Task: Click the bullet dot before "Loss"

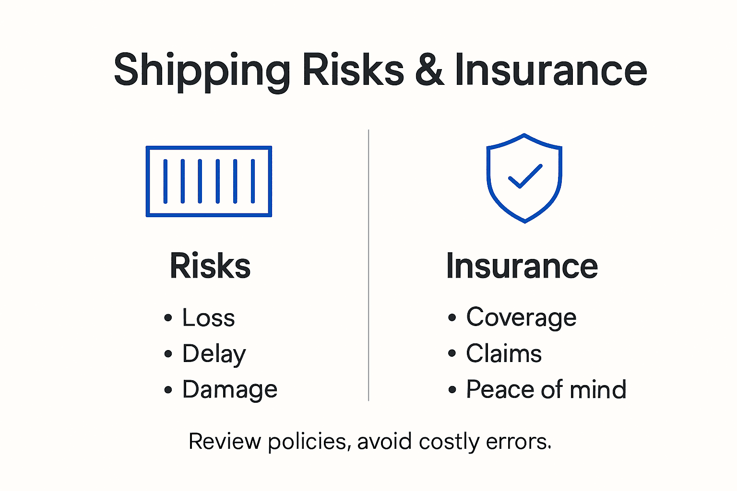Action: click(168, 318)
